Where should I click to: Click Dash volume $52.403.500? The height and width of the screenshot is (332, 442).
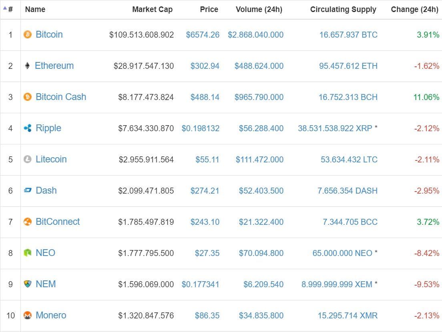[261, 191]
